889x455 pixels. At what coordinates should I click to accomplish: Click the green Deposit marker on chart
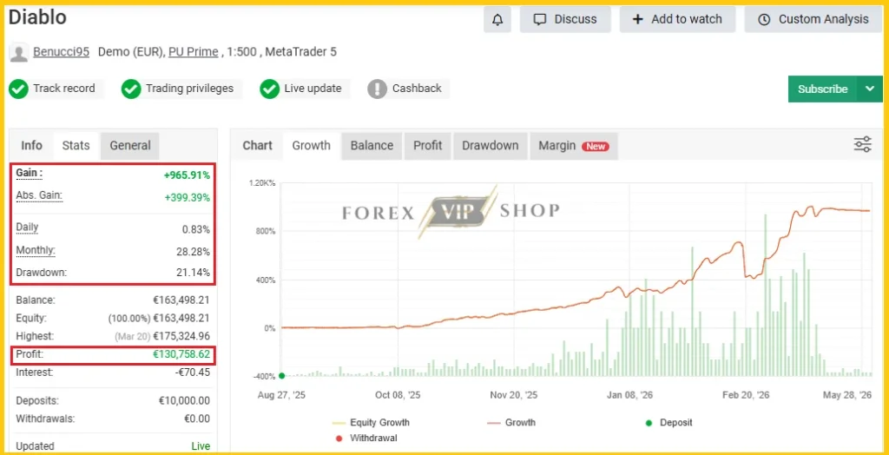click(x=282, y=376)
